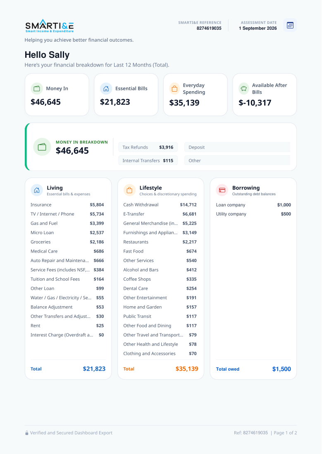The height and width of the screenshot is (454, 322).
Task: Click the Fast Food row
Action: click(x=160, y=251)
